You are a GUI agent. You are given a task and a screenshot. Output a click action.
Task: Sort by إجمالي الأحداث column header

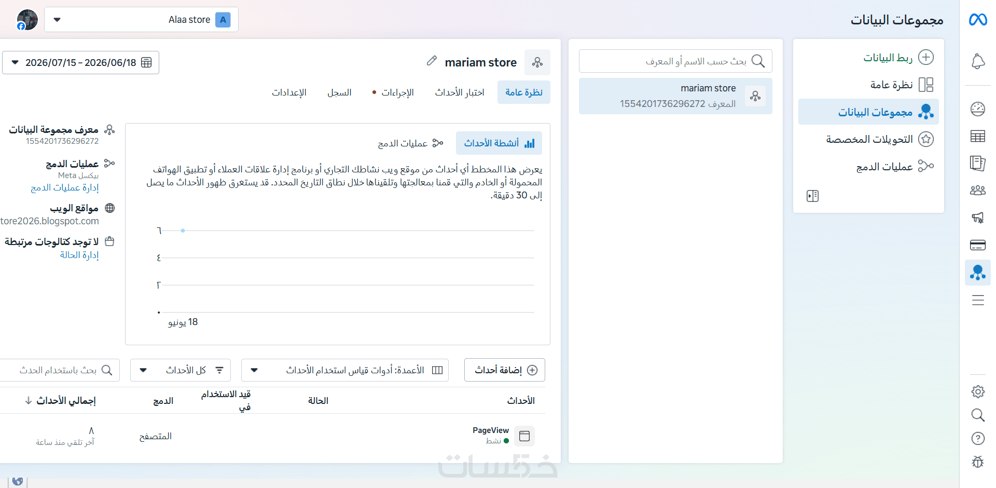tap(61, 401)
